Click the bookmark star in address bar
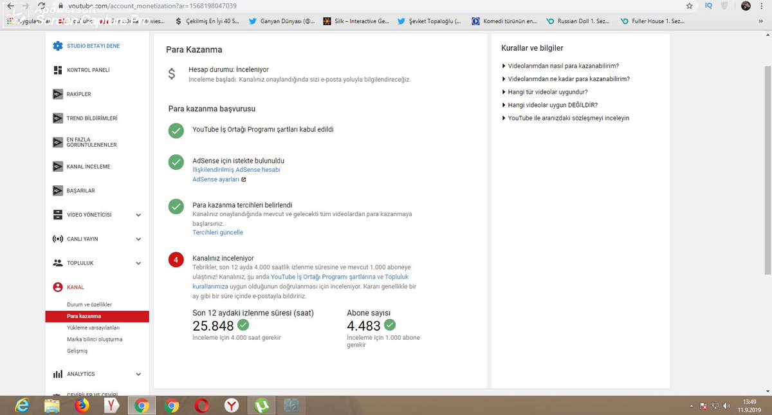 click(690, 6)
